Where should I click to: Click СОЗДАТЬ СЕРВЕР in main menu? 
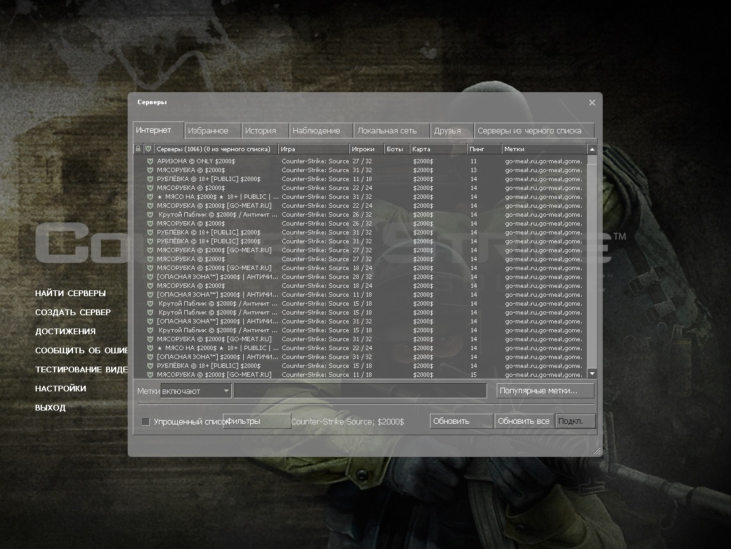pyautogui.click(x=73, y=313)
